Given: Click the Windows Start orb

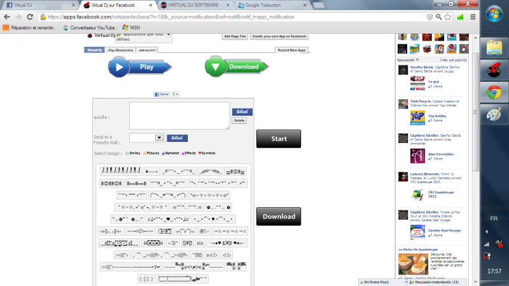Looking at the screenshot, I should tap(494, 14).
